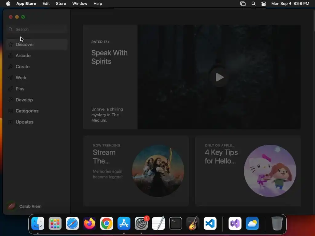Image resolution: width=315 pixels, height=236 pixels.
Task: Open Calub Viem account avatar
Action: coord(11,206)
